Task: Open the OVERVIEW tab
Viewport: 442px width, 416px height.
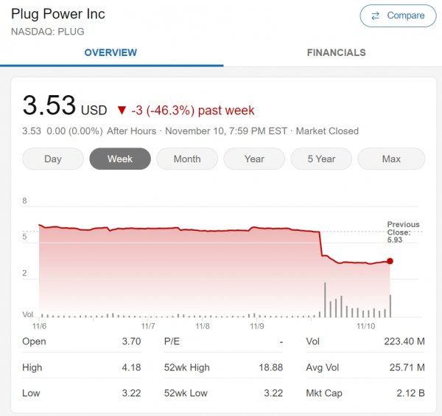Action: click(x=110, y=53)
